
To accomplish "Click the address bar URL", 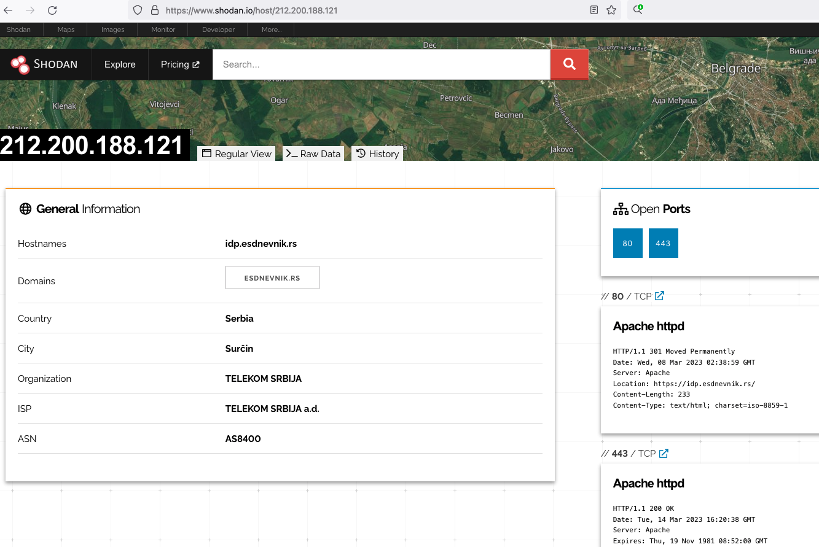I will point(251,10).
